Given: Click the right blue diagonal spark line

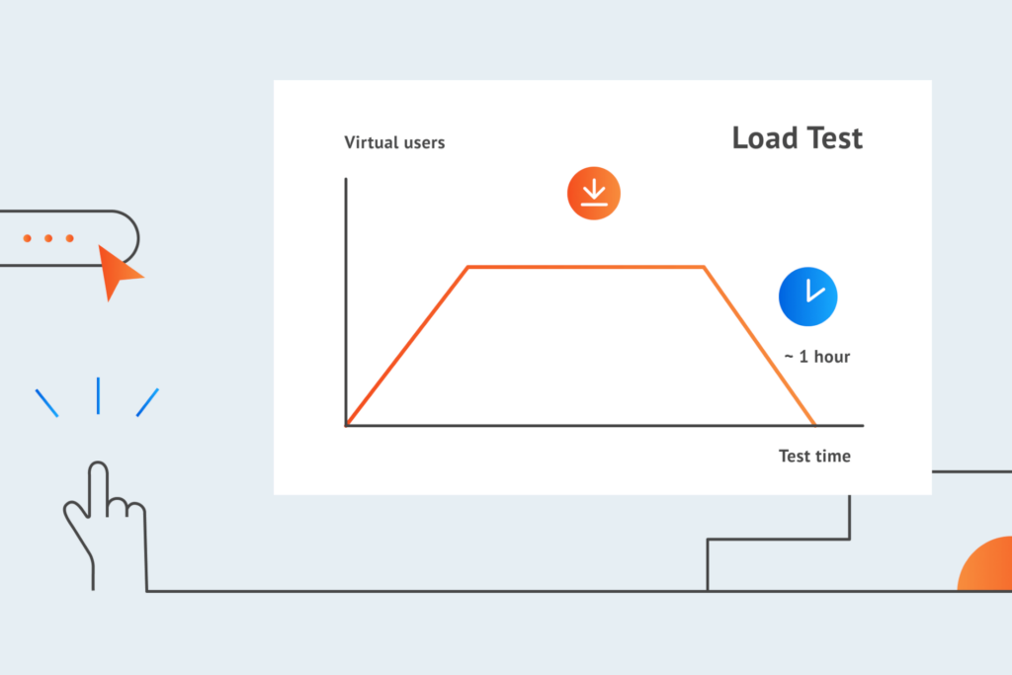Looking at the screenshot, I should (x=147, y=402).
